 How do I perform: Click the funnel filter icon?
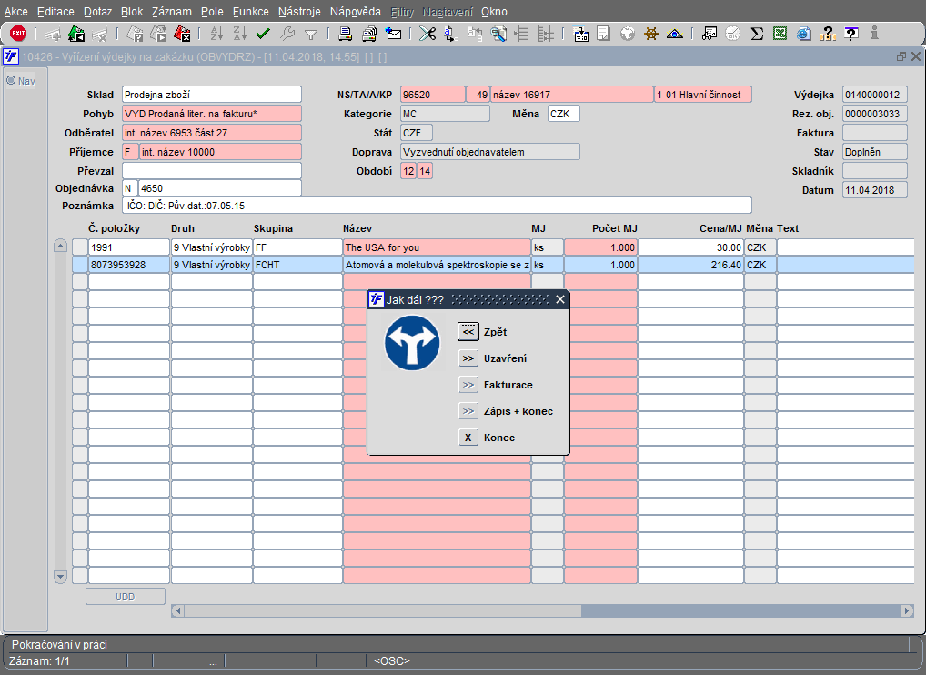pos(310,35)
